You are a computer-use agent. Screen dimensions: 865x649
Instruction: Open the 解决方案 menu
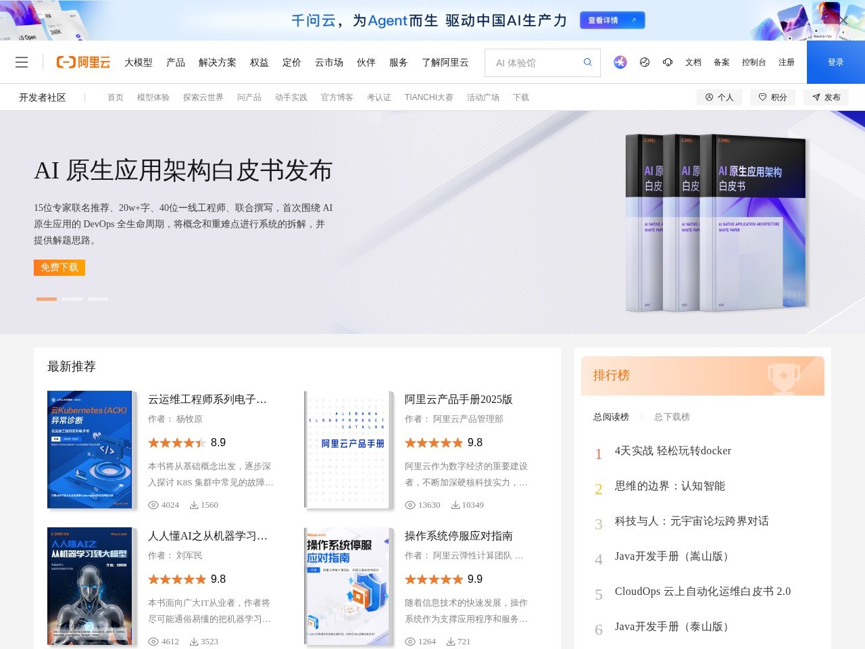click(x=218, y=62)
